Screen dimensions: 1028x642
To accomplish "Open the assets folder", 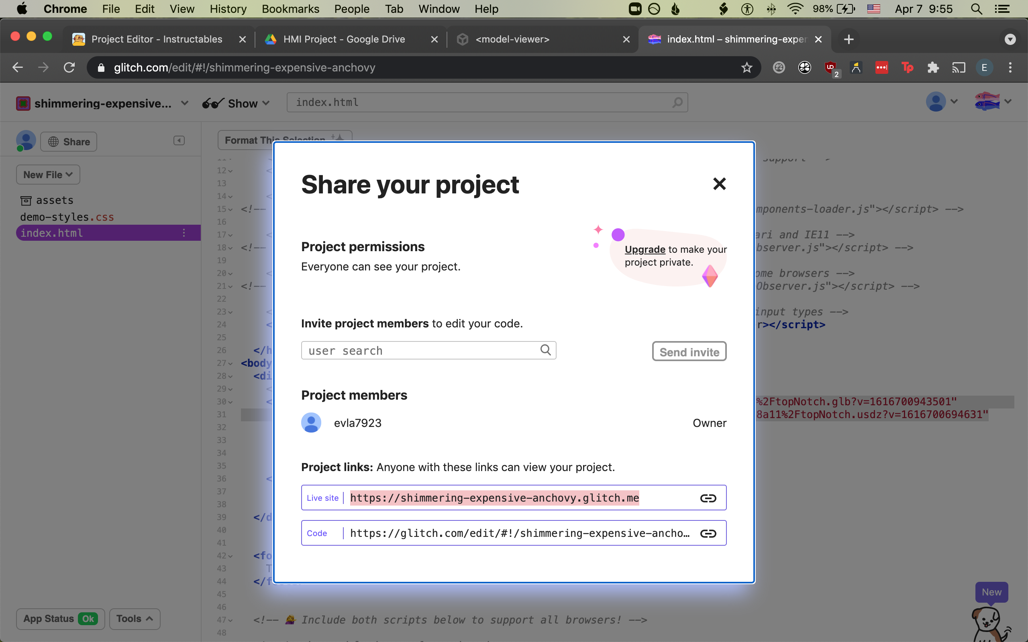I will click(47, 200).
